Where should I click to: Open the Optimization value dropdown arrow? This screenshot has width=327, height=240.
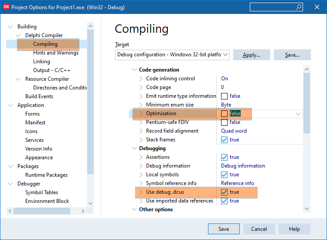pos(298,113)
